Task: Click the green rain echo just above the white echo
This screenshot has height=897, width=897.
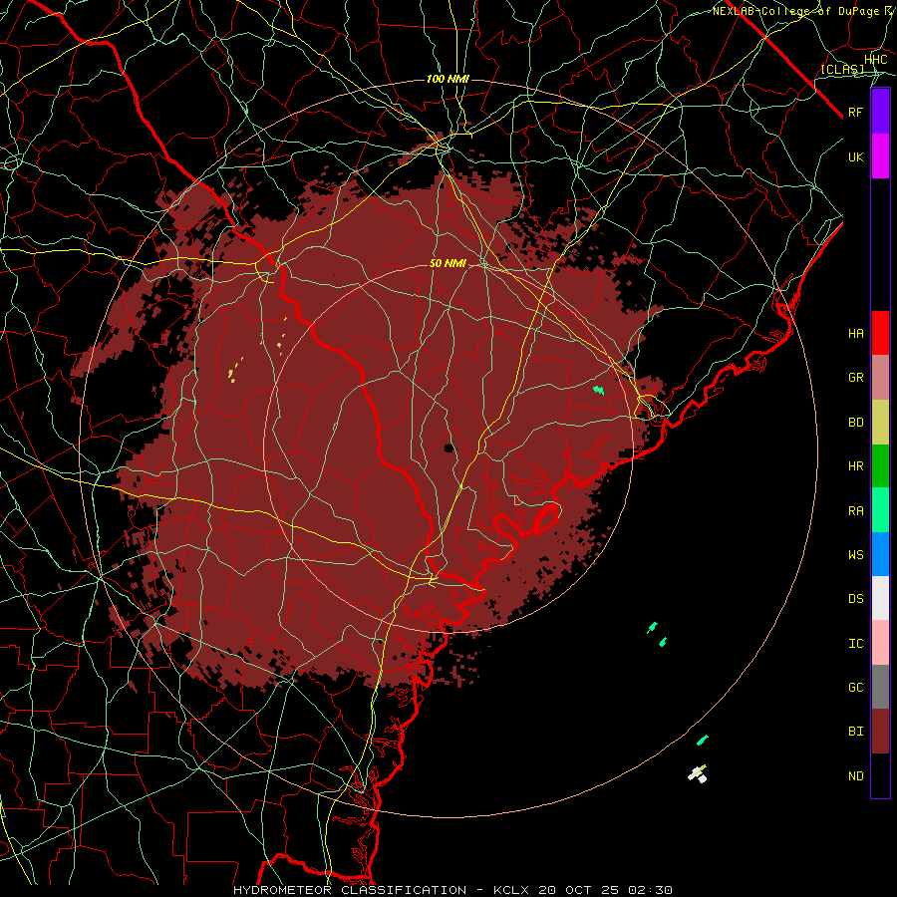Action: point(703,741)
